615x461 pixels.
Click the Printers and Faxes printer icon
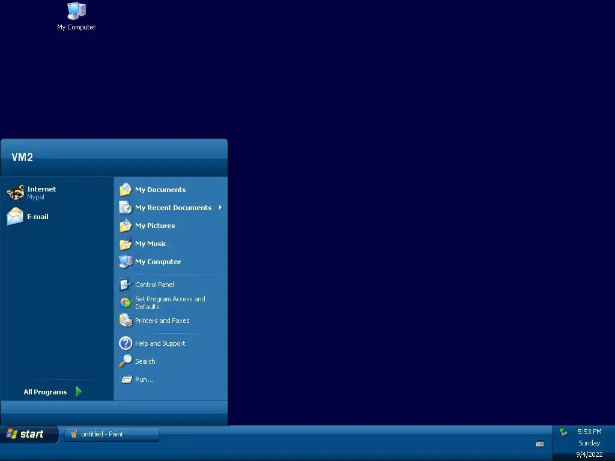click(x=126, y=321)
